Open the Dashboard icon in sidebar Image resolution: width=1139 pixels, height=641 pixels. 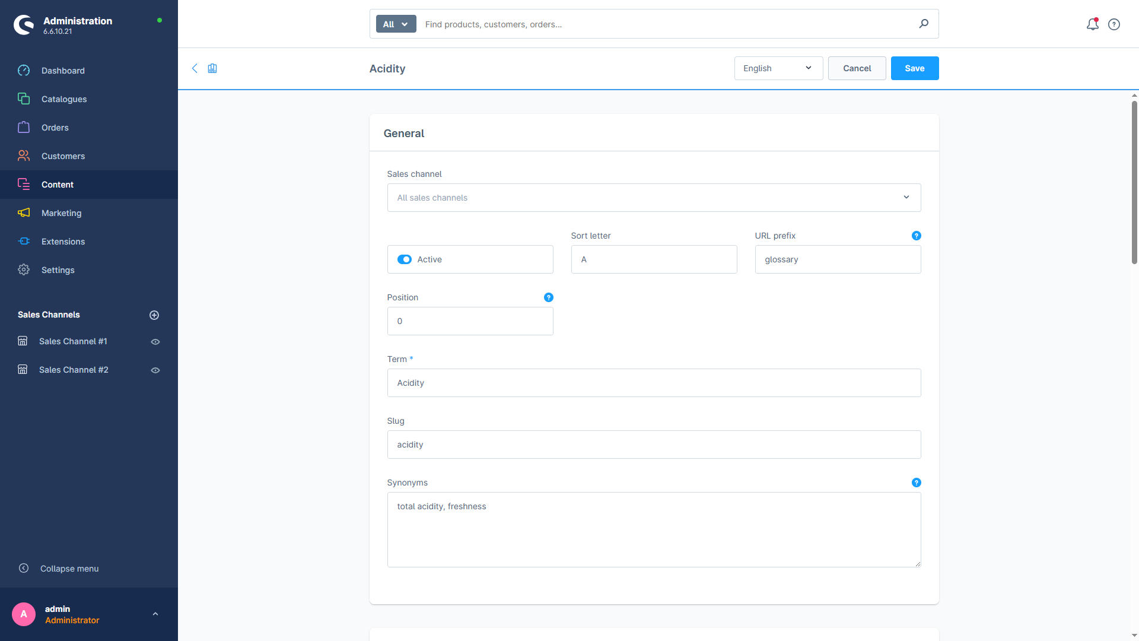pos(24,71)
